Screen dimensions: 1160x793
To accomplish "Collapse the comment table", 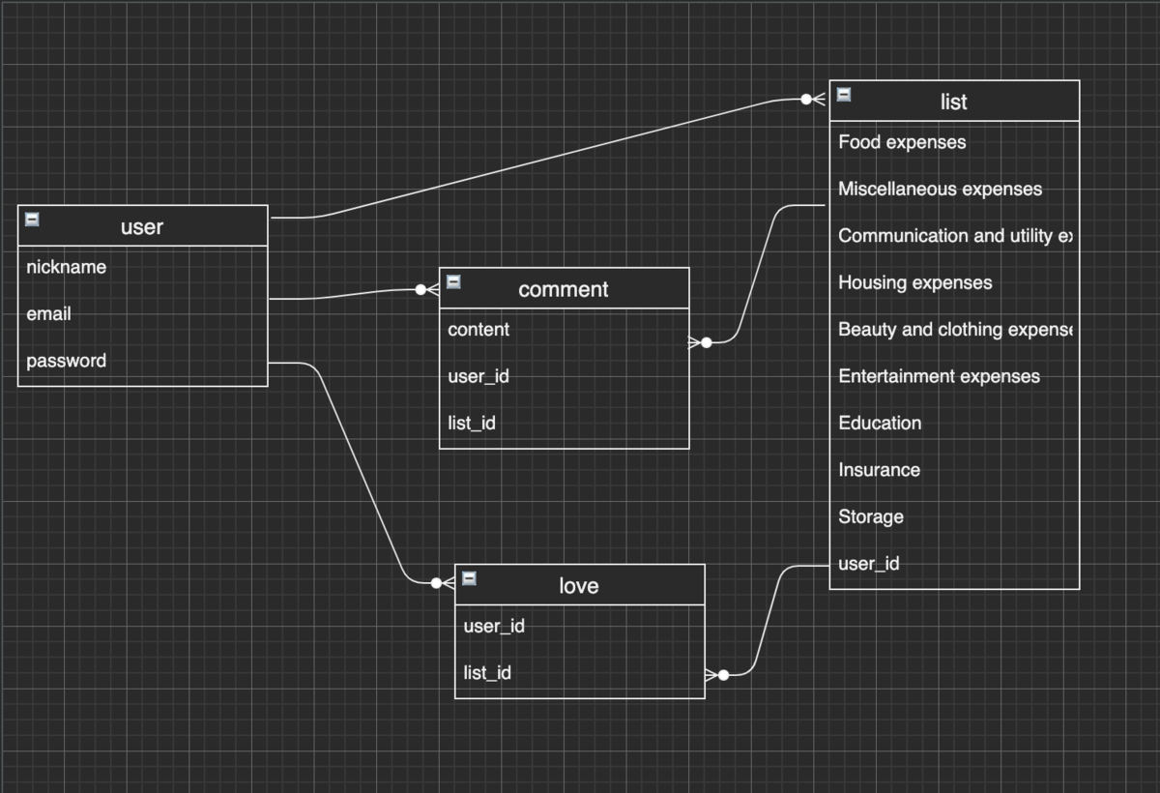I will coord(453,282).
